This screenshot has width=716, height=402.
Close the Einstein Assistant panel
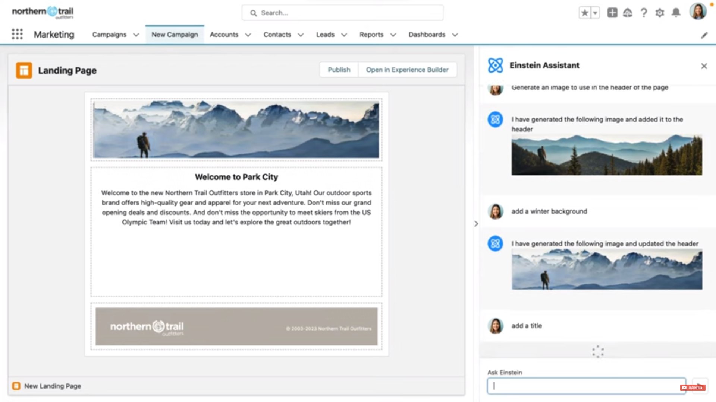[x=703, y=65]
